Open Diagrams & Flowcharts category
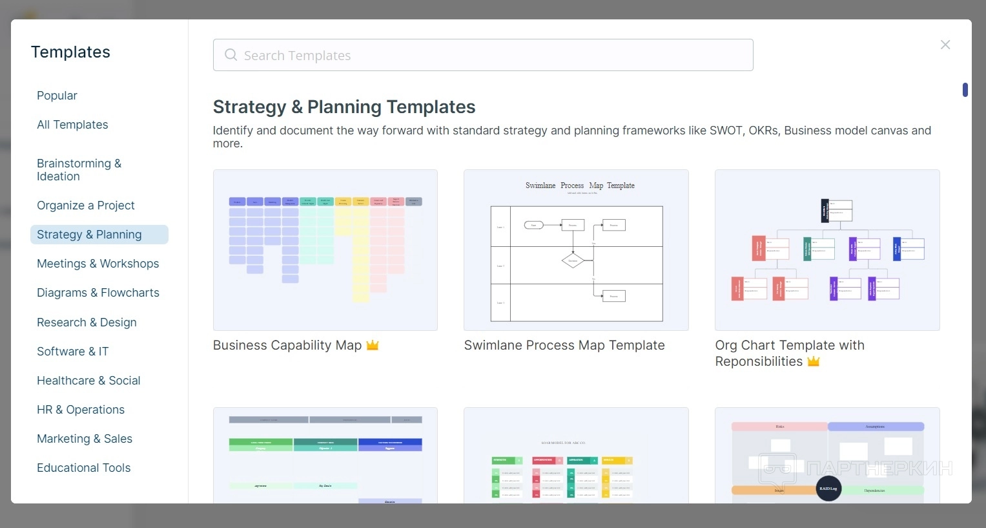Image resolution: width=986 pixels, height=528 pixels. point(98,293)
